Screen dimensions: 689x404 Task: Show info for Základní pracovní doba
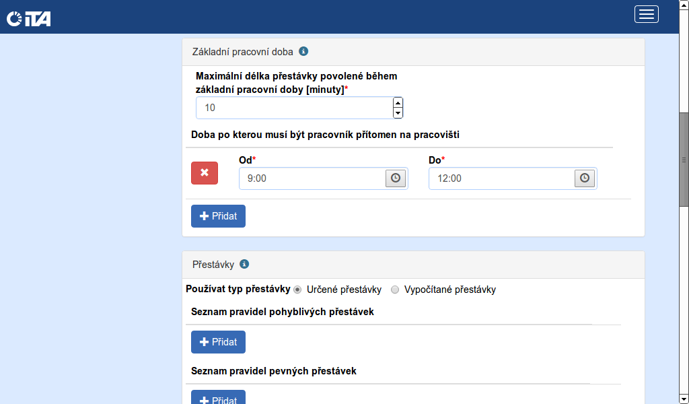point(303,51)
